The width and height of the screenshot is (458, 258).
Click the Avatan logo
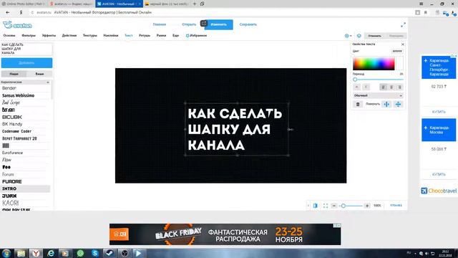pyautogui.click(x=17, y=25)
